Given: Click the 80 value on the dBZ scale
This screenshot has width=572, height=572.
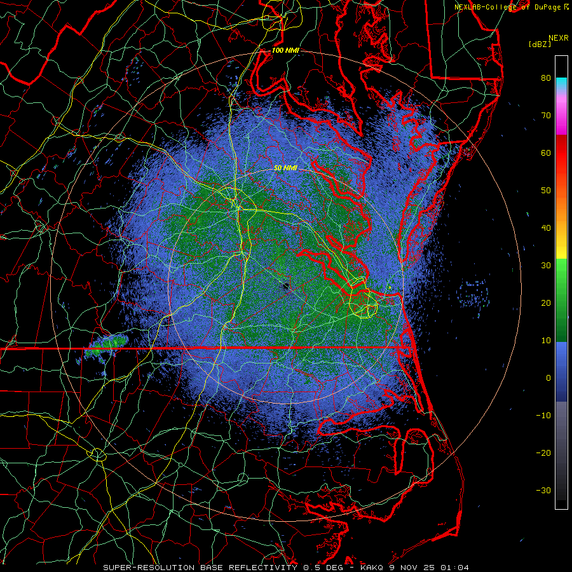Looking at the screenshot, I should pyautogui.click(x=546, y=78).
